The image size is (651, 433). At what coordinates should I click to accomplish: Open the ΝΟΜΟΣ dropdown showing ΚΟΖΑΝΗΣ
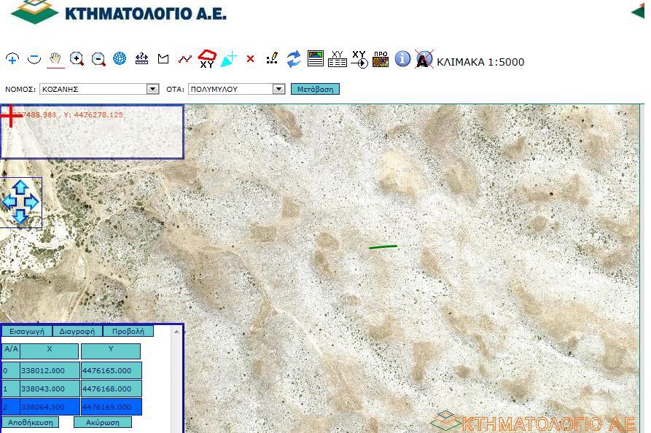coord(99,89)
